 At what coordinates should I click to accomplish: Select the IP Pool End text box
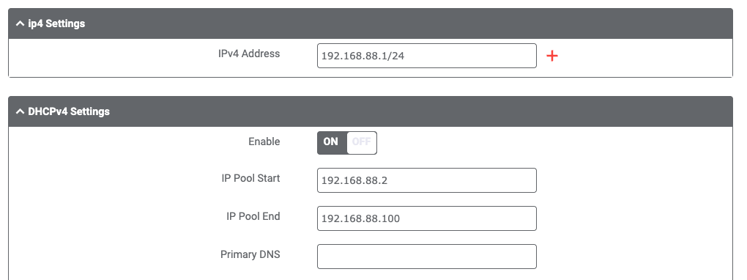pyautogui.click(x=427, y=218)
